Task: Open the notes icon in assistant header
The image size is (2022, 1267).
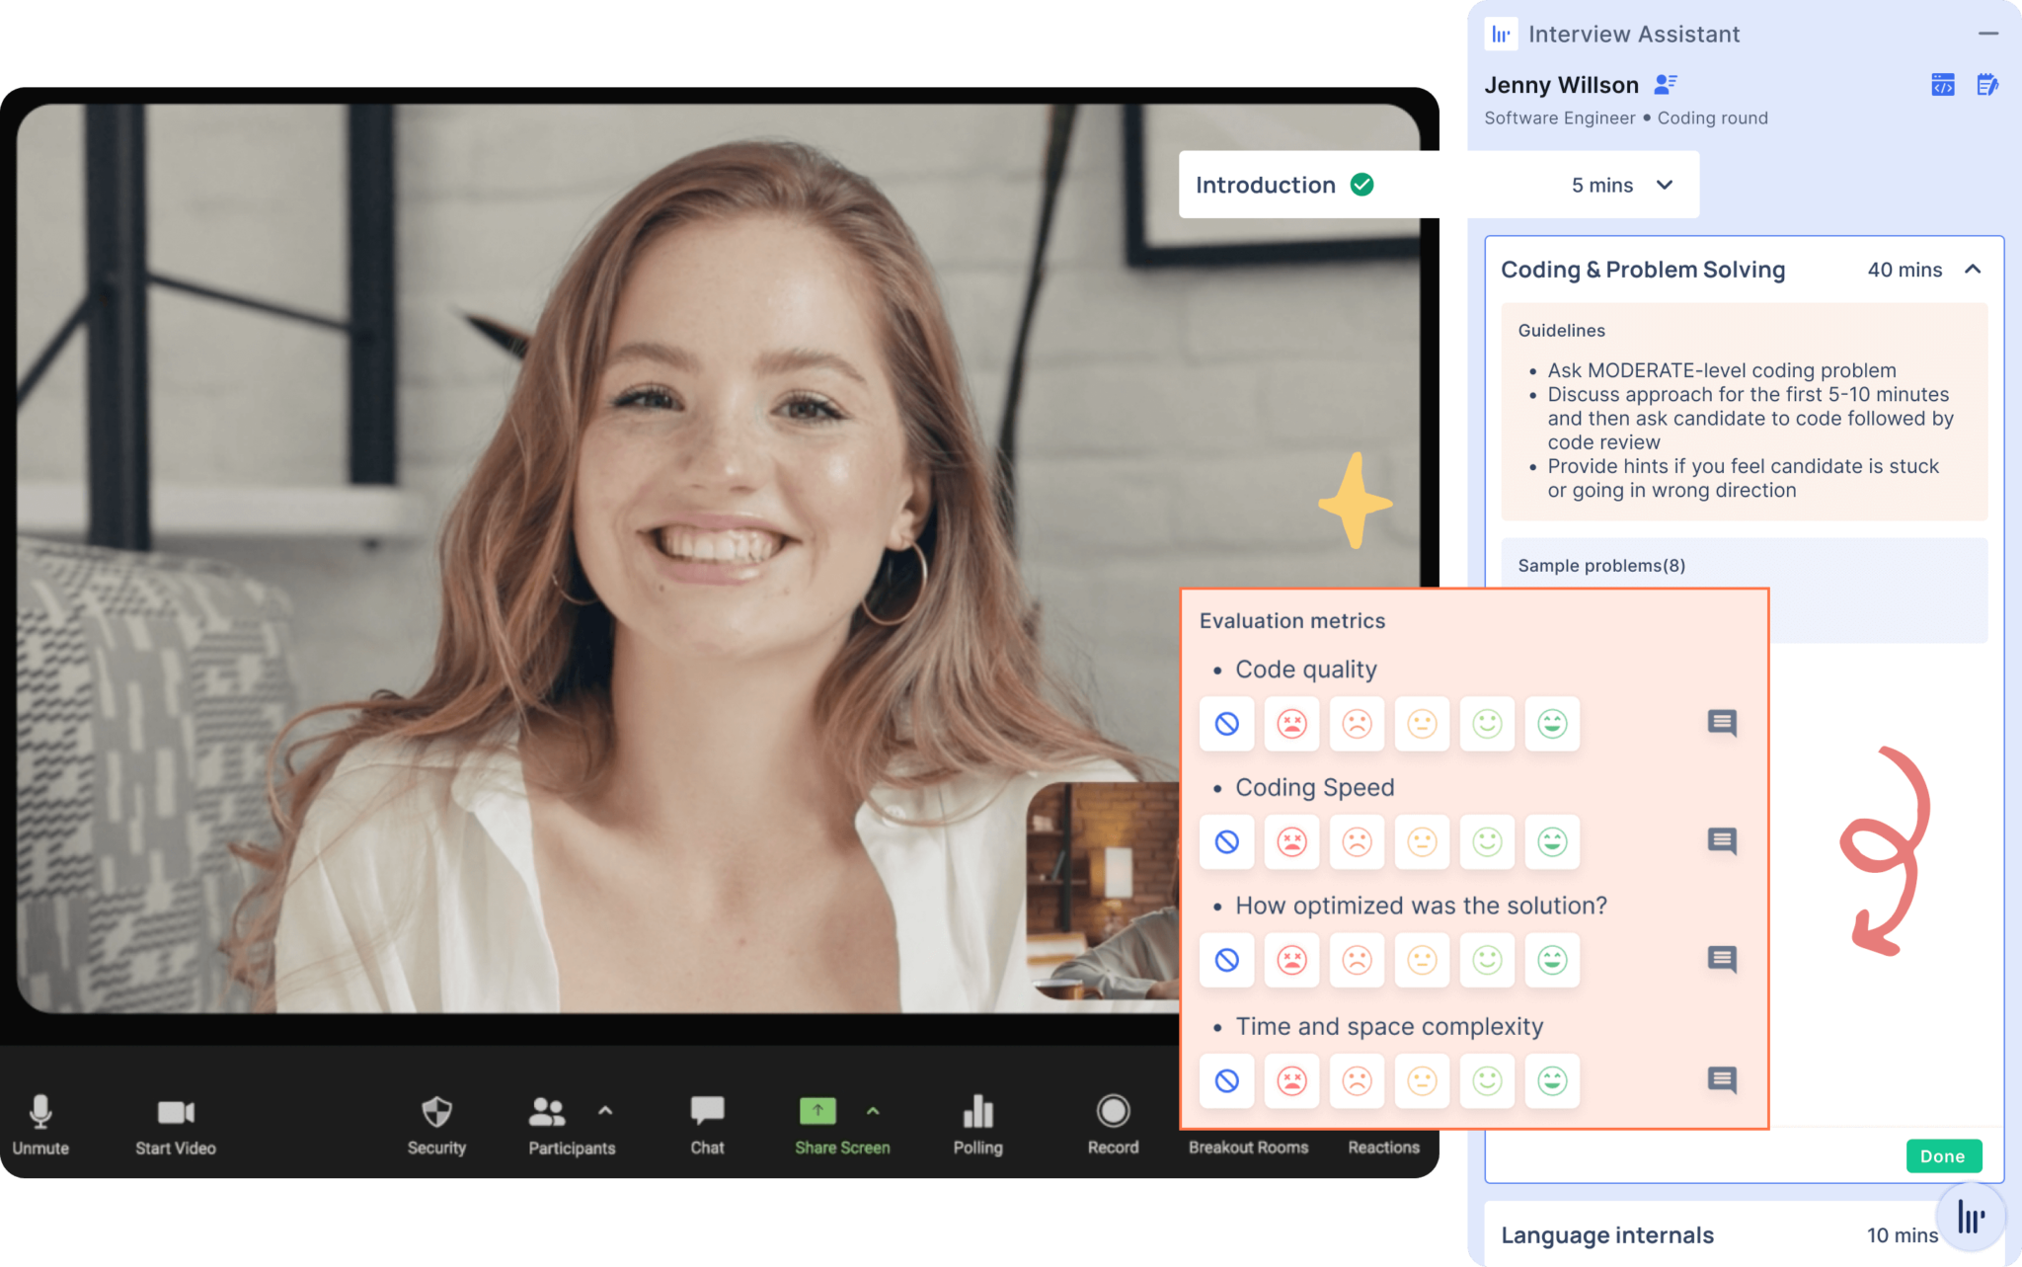Action: tap(1986, 85)
